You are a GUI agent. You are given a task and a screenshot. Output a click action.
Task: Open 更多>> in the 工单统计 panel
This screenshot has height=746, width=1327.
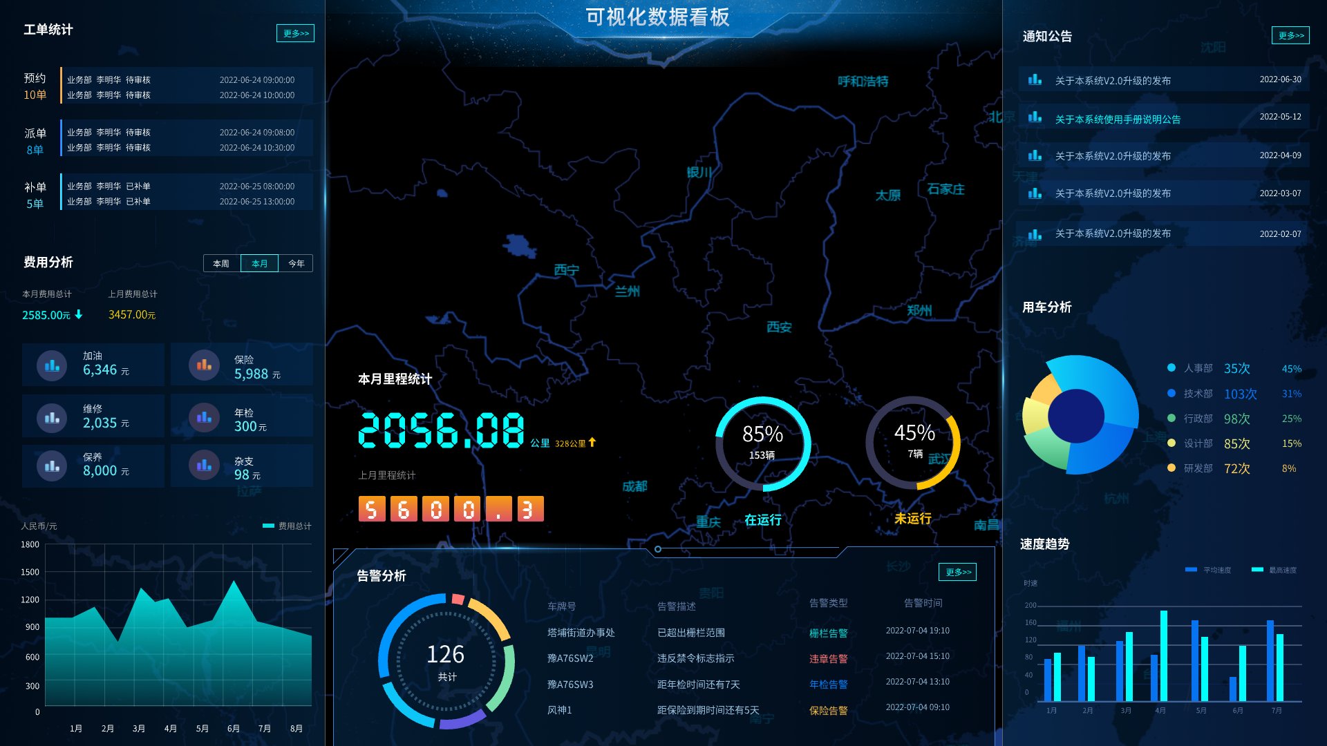pos(295,32)
